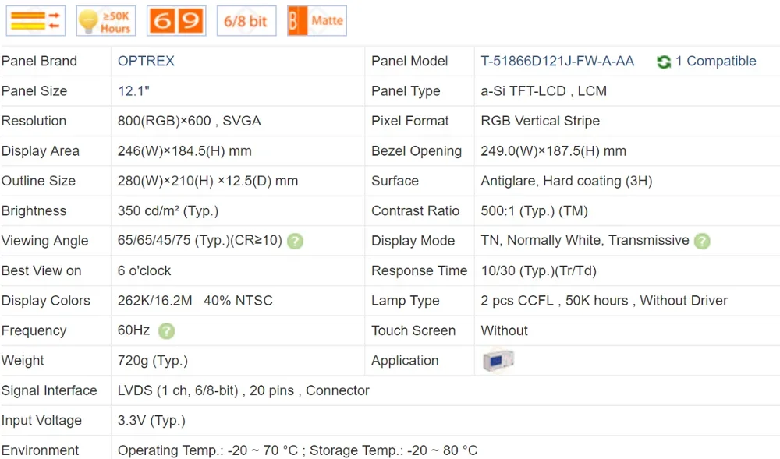This screenshot has width=780, height=459.
Task: Open the OPTREX panel brand link
Action: 146,61
